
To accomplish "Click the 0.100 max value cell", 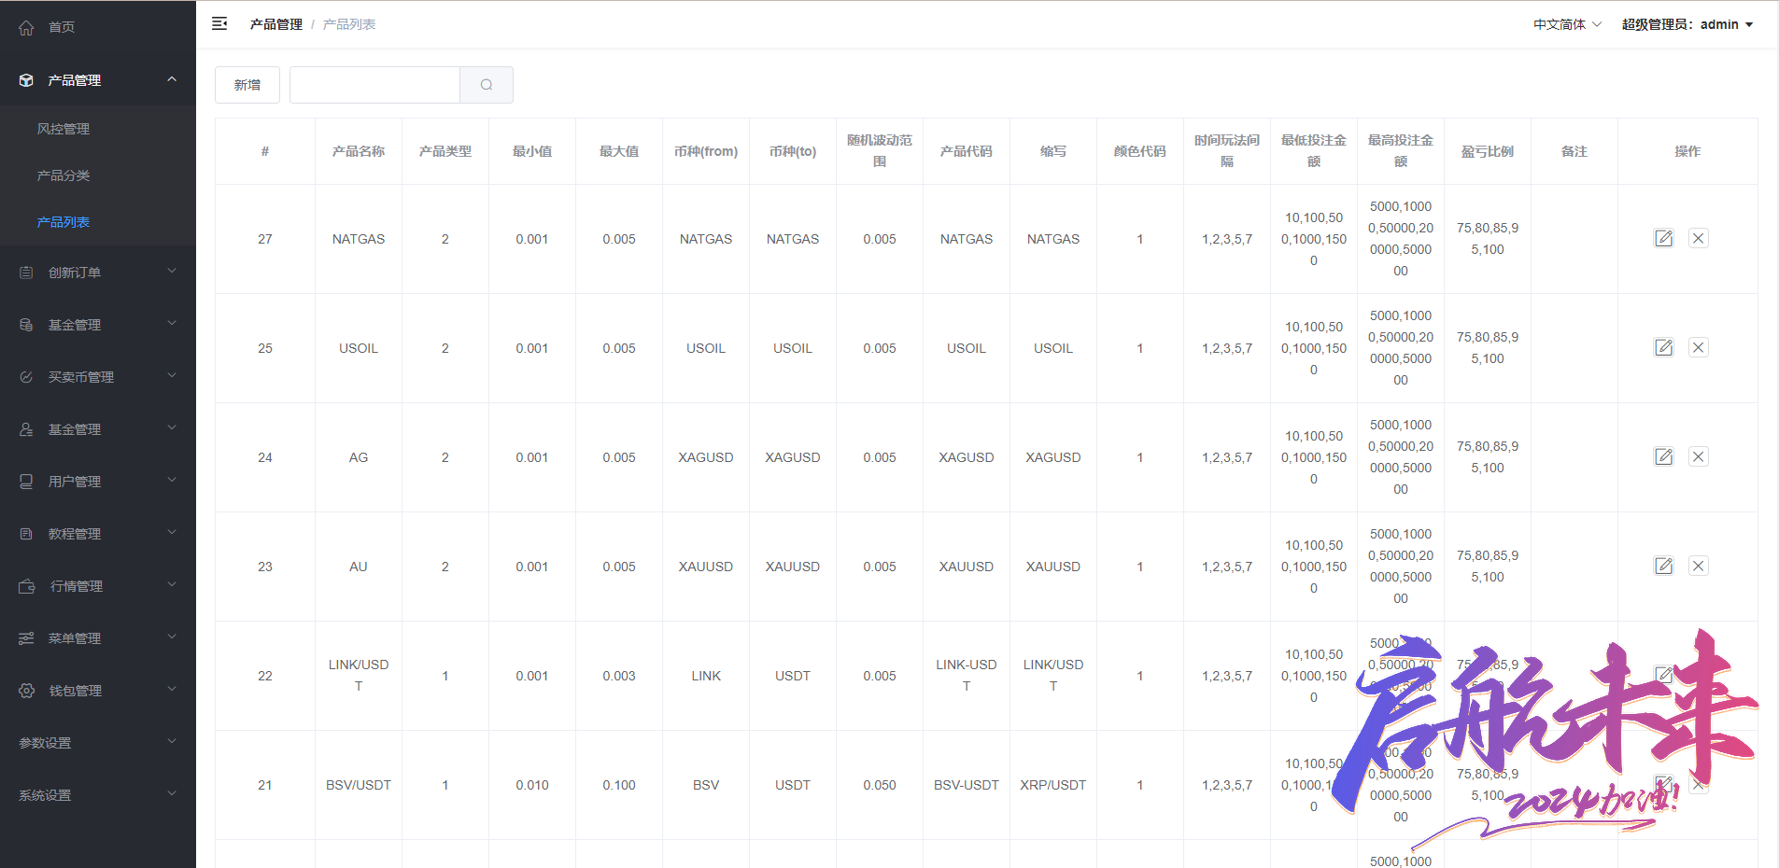I will (619, 785).
